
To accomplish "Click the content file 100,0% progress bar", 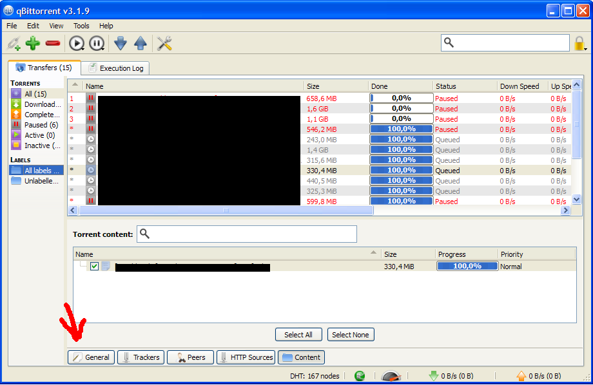I will click(467, 266).
